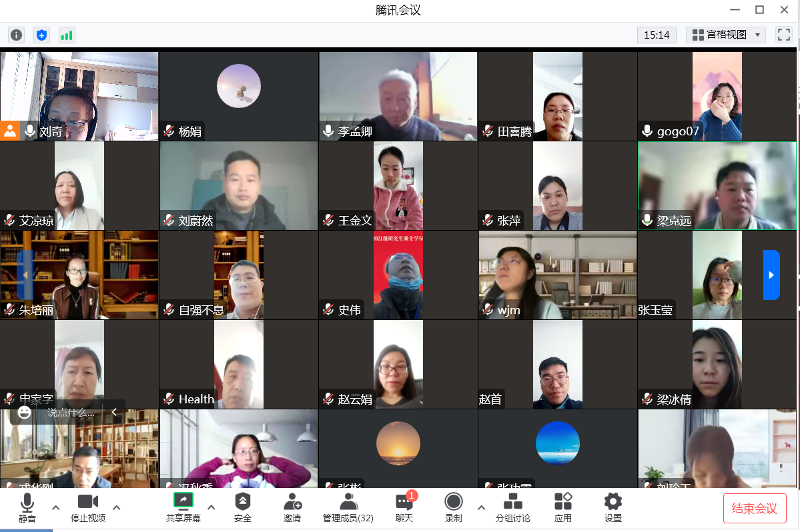Viewport: 800px width, 532px height.
Task: Check the green network signal icon
Action: point(67,35)
